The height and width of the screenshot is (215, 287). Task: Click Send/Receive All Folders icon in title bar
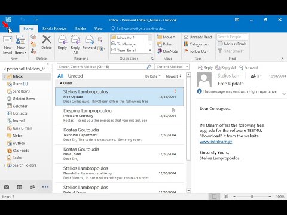point(8,20)
